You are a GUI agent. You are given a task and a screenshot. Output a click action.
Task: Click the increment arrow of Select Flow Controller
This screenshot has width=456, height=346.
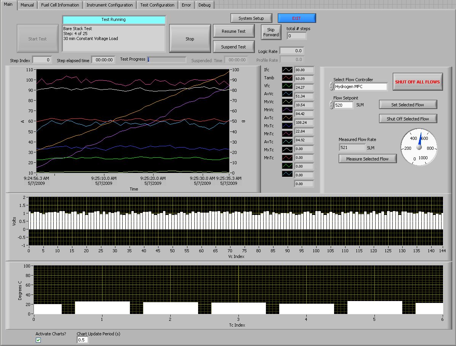[331, 84]
